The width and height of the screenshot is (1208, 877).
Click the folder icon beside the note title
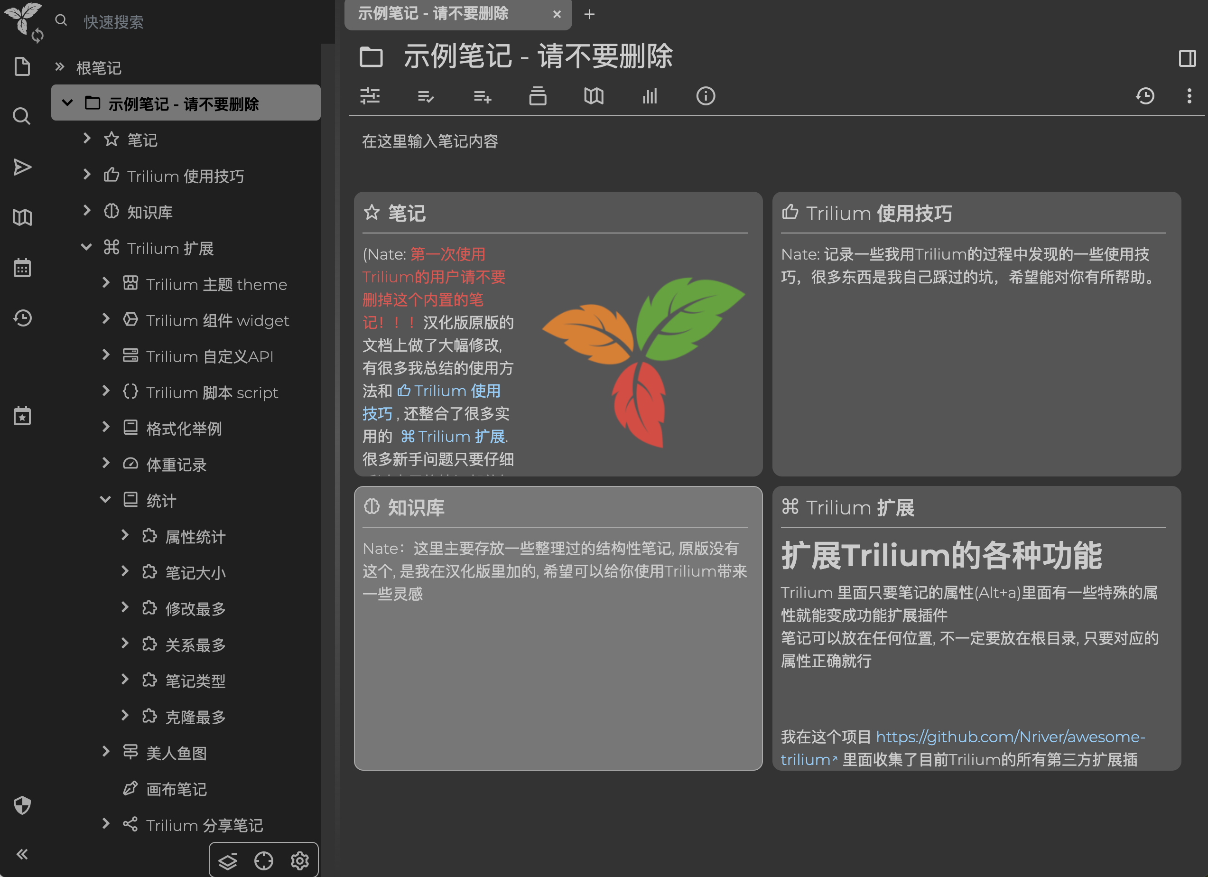[x=371, y=57]
